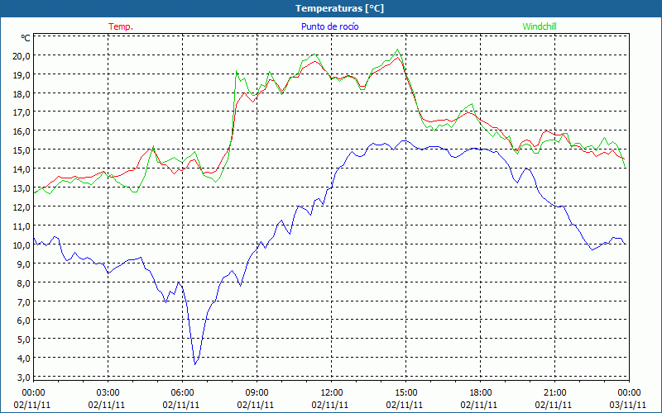Viewport: 662px width, 413px height.
Task: Click the 03/11/11 date label
Action: 628,405
